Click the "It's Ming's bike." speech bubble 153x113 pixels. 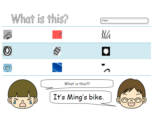80,97
